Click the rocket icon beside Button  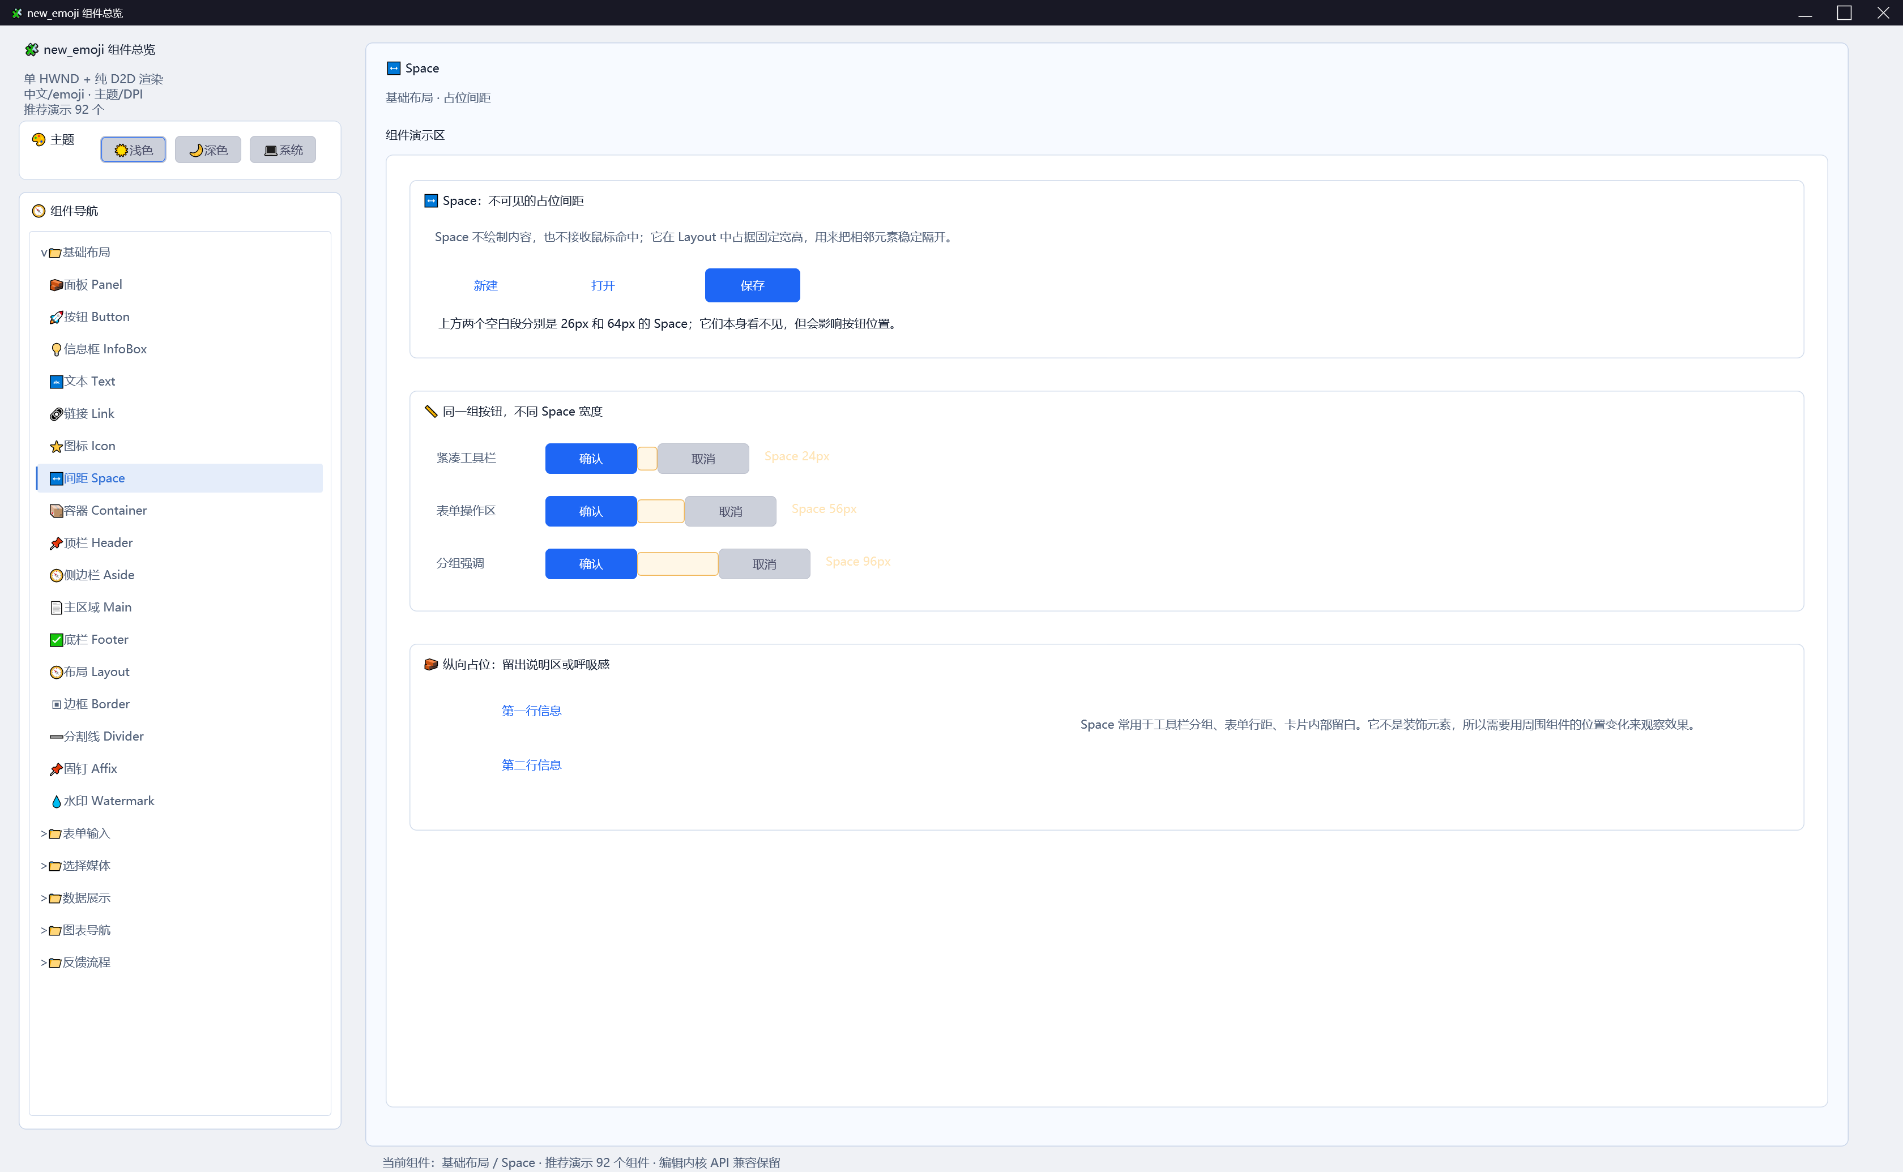tap(56, 317)
